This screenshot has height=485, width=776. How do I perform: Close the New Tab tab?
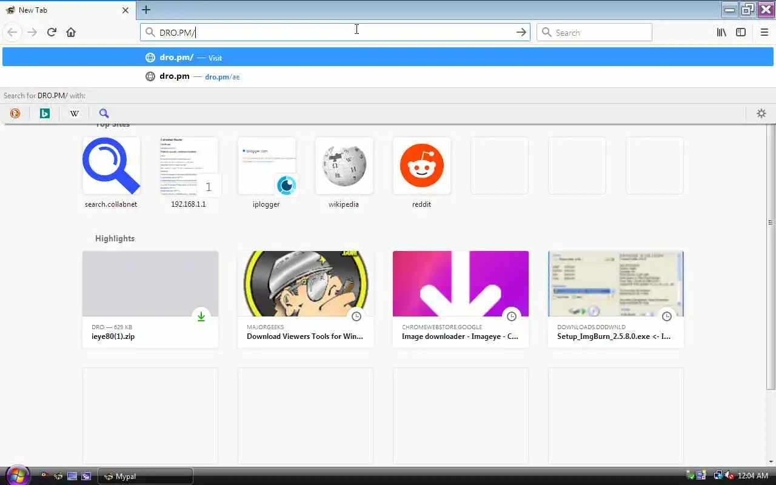[125, 10]
